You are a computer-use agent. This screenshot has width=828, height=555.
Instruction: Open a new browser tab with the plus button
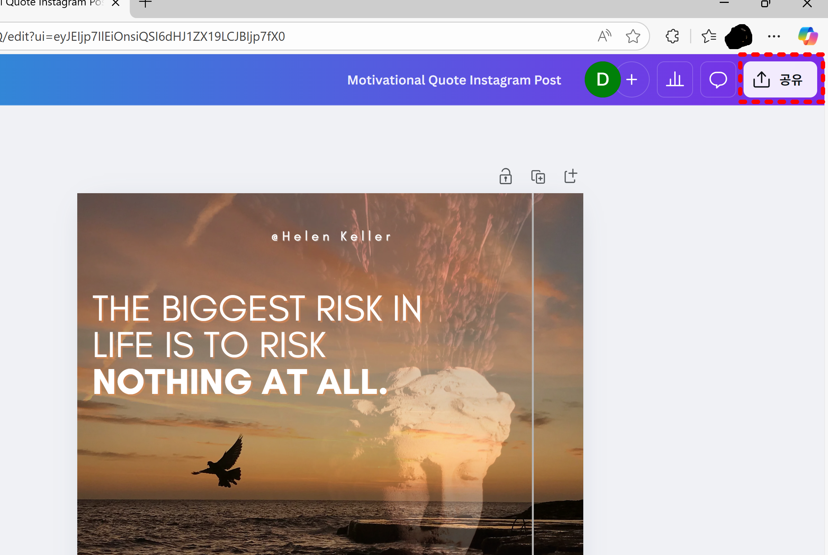click(x=145, y=4)
